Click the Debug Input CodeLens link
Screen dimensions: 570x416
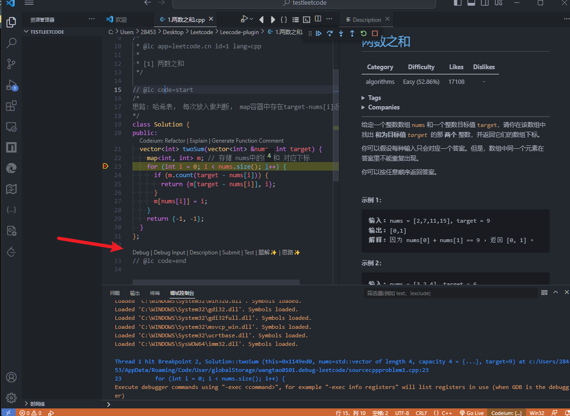169,253
